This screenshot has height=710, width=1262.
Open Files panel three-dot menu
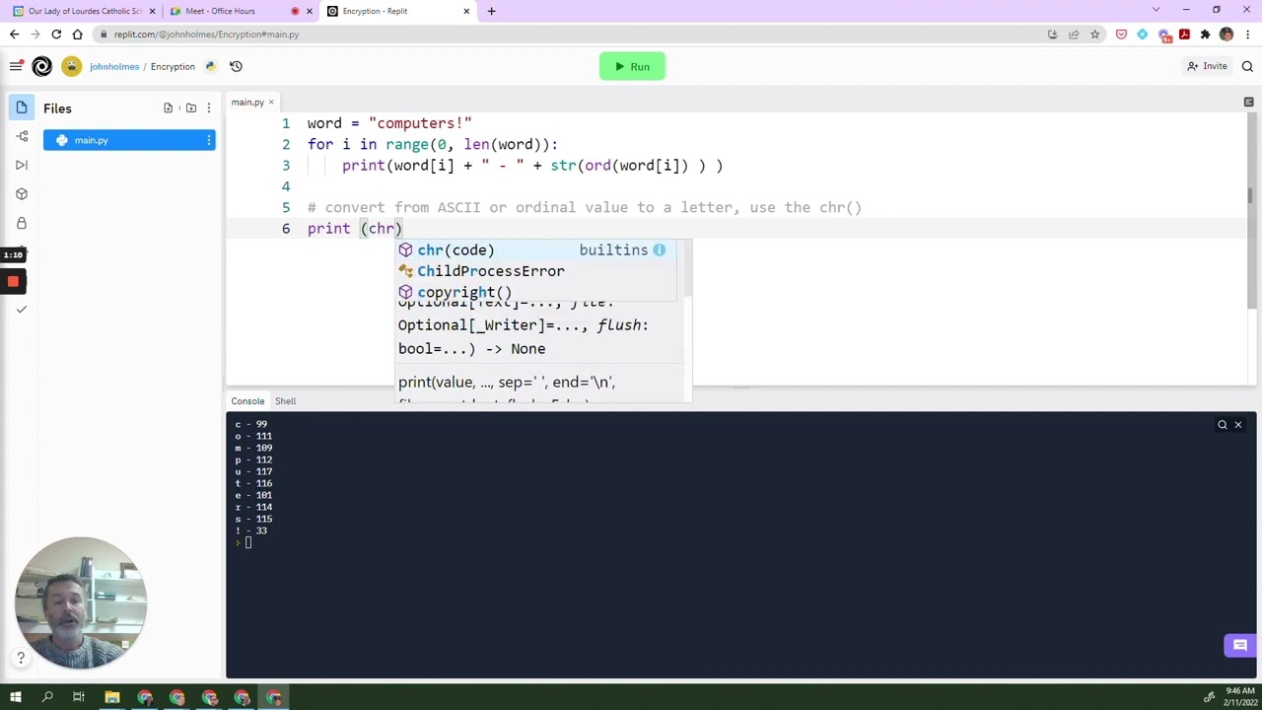208,107
